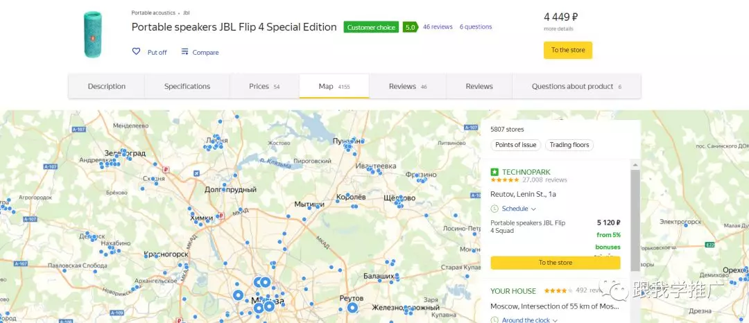Click the green 5.0 rating badge

(411, 27)
